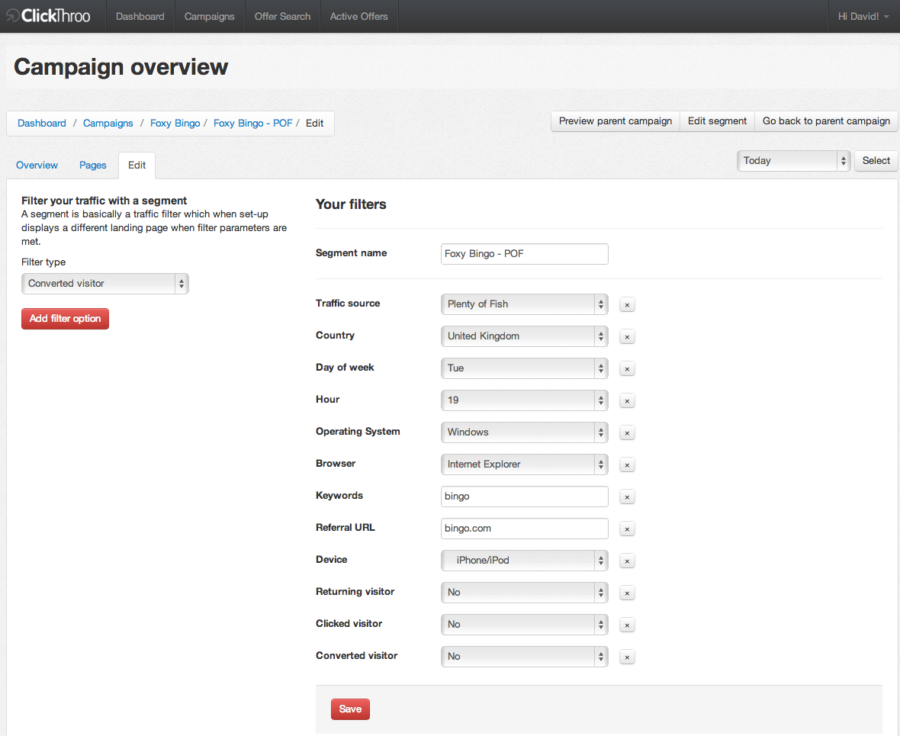Delete the Day of week filter

tap(627, 369)
